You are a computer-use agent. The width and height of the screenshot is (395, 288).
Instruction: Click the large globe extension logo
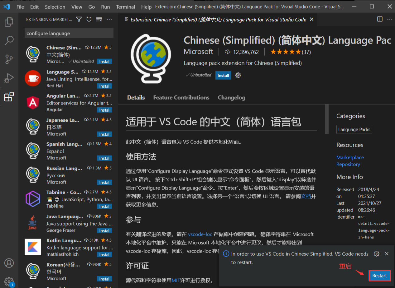[x=151, y=59]
